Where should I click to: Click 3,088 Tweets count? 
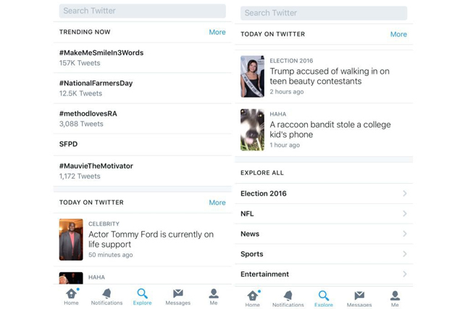coord(81,124)
